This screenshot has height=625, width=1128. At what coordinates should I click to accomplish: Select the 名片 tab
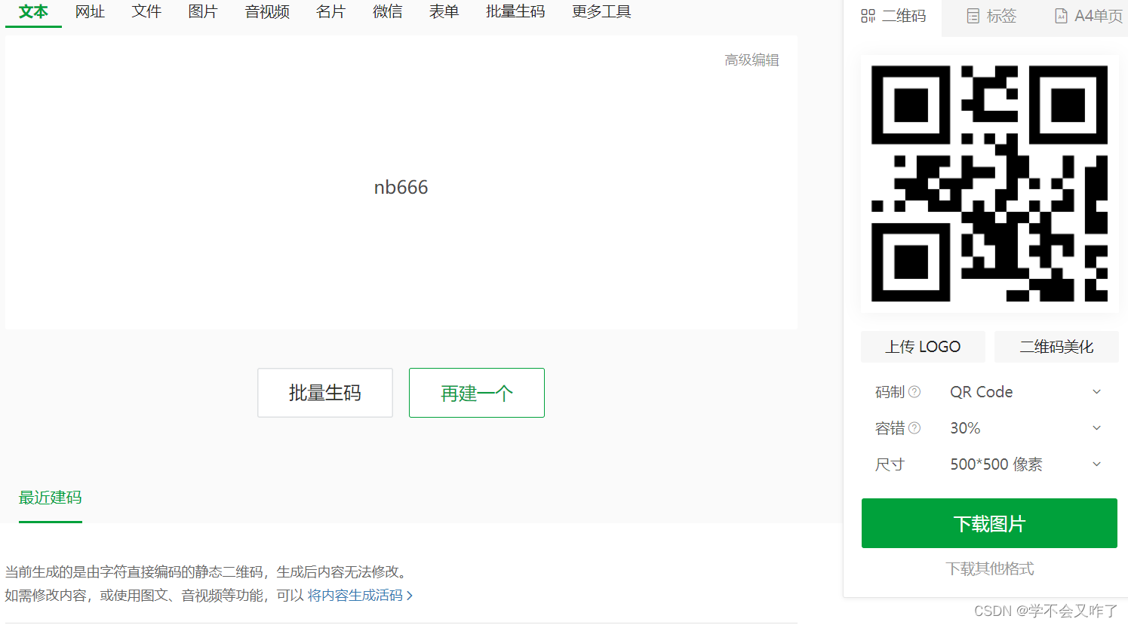(330, 12)
